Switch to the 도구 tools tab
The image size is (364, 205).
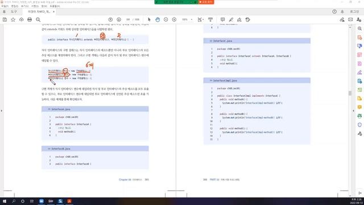click(14, 11)
